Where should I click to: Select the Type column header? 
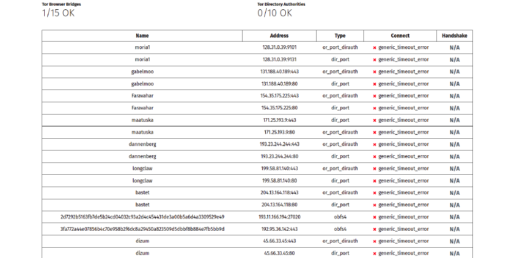click(340, 36)
